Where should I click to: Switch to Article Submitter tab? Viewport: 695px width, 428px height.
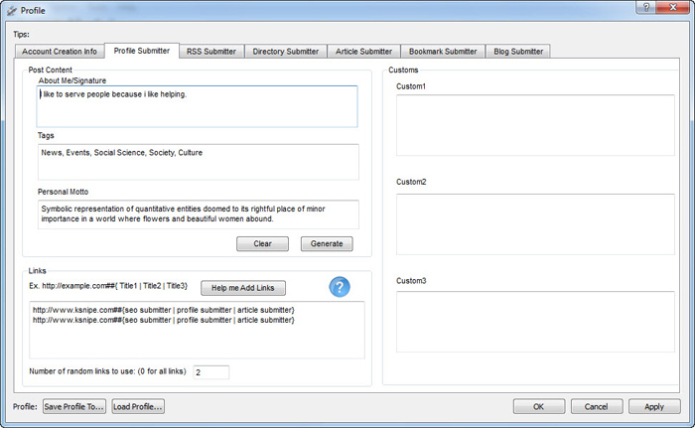[x=364, y=52]
